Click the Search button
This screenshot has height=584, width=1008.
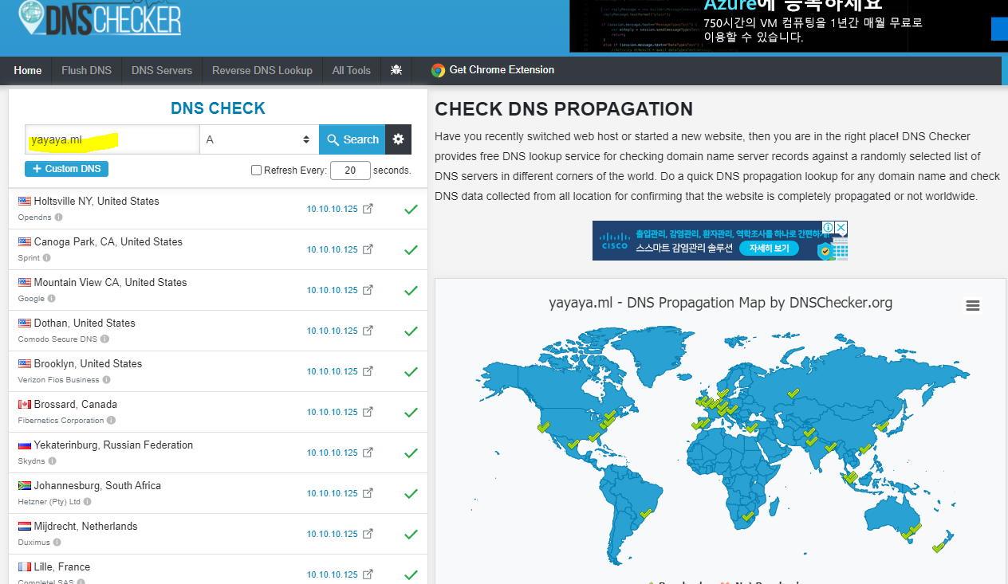click(x=352, y=139)
